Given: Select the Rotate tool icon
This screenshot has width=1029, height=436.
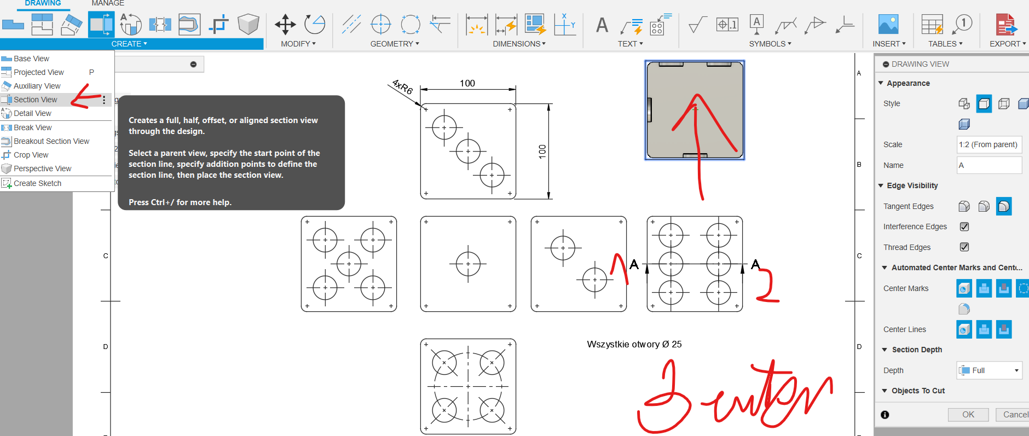Looking at the screenshot, I should tap(315, 24).
